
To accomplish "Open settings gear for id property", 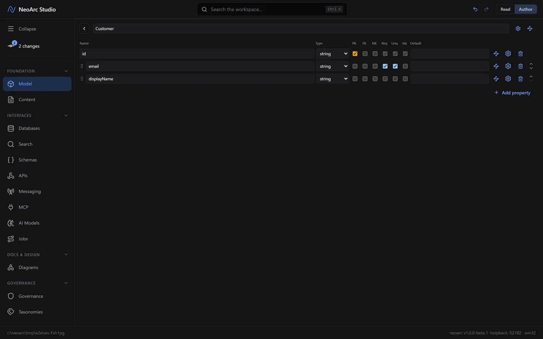I will (x=508, y=54).
